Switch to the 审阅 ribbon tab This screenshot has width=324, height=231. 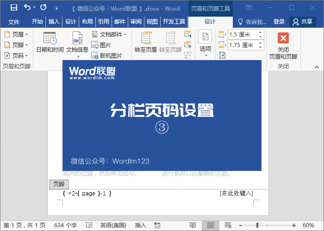point(136,21)
